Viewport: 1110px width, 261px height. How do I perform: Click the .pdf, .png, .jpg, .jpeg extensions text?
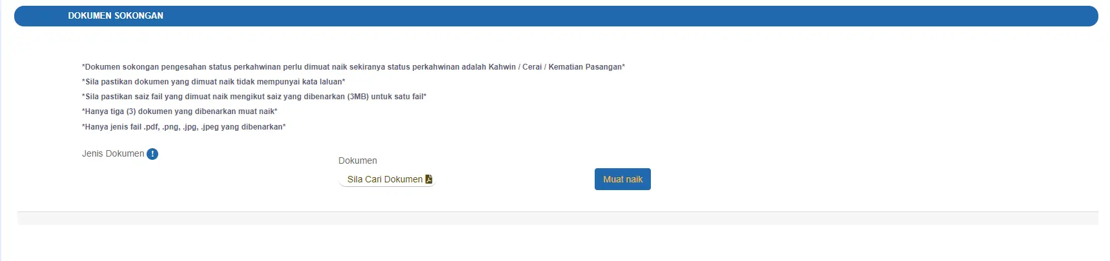(181, 127)
